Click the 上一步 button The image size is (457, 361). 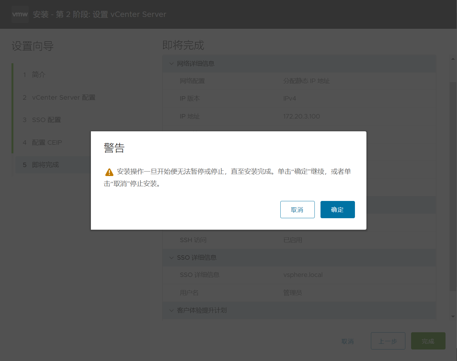[388, 341]
